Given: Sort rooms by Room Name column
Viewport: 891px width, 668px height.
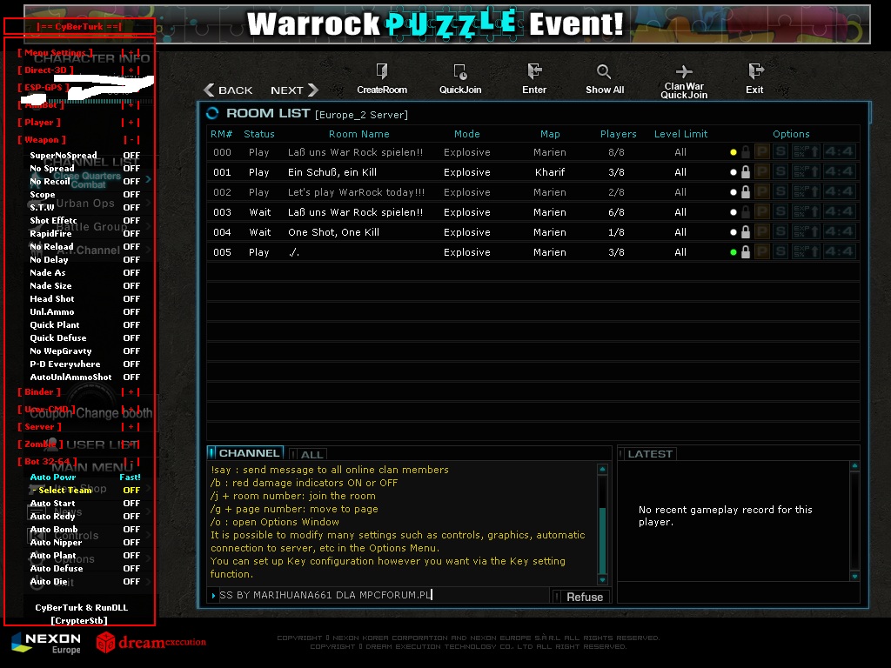Looking at the screenshot, I should [x=359, y=134].
